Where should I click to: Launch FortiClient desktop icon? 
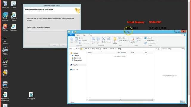point(5,27)
